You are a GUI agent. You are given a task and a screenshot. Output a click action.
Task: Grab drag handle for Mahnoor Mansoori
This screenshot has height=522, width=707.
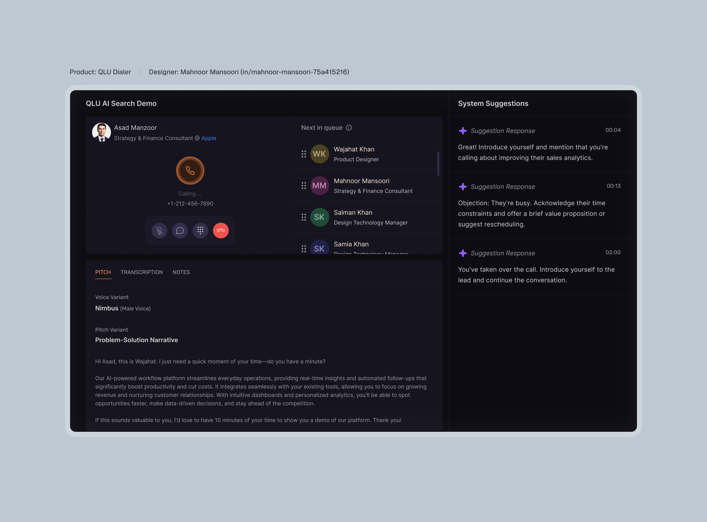click(x=303, y=186)
